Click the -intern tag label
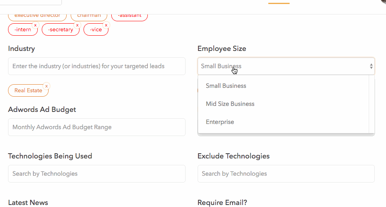This screenshot has width=386, height=207. (x=22, y=30)
